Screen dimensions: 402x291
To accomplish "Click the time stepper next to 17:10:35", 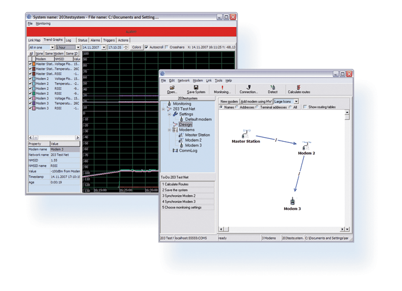I will click(x=126, y=47).
